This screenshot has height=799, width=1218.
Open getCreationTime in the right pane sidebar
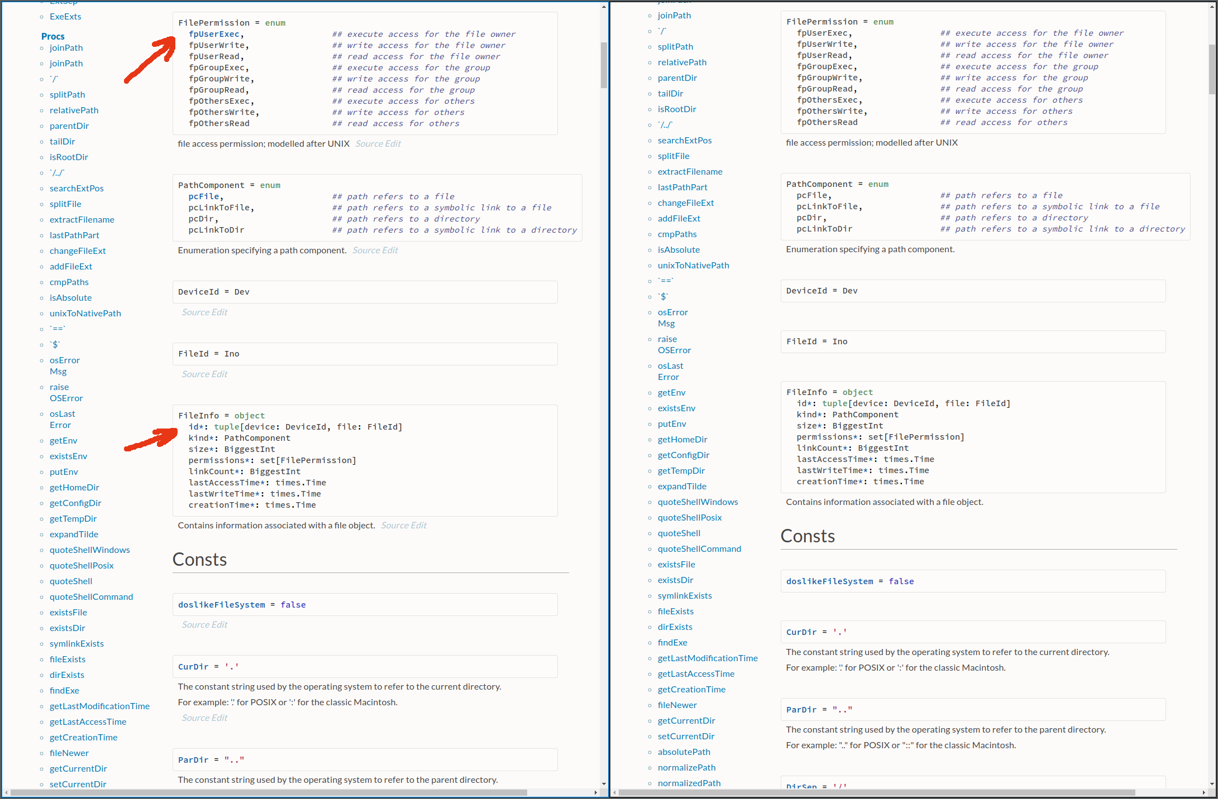pyautogui.click(x=691, y=690)
